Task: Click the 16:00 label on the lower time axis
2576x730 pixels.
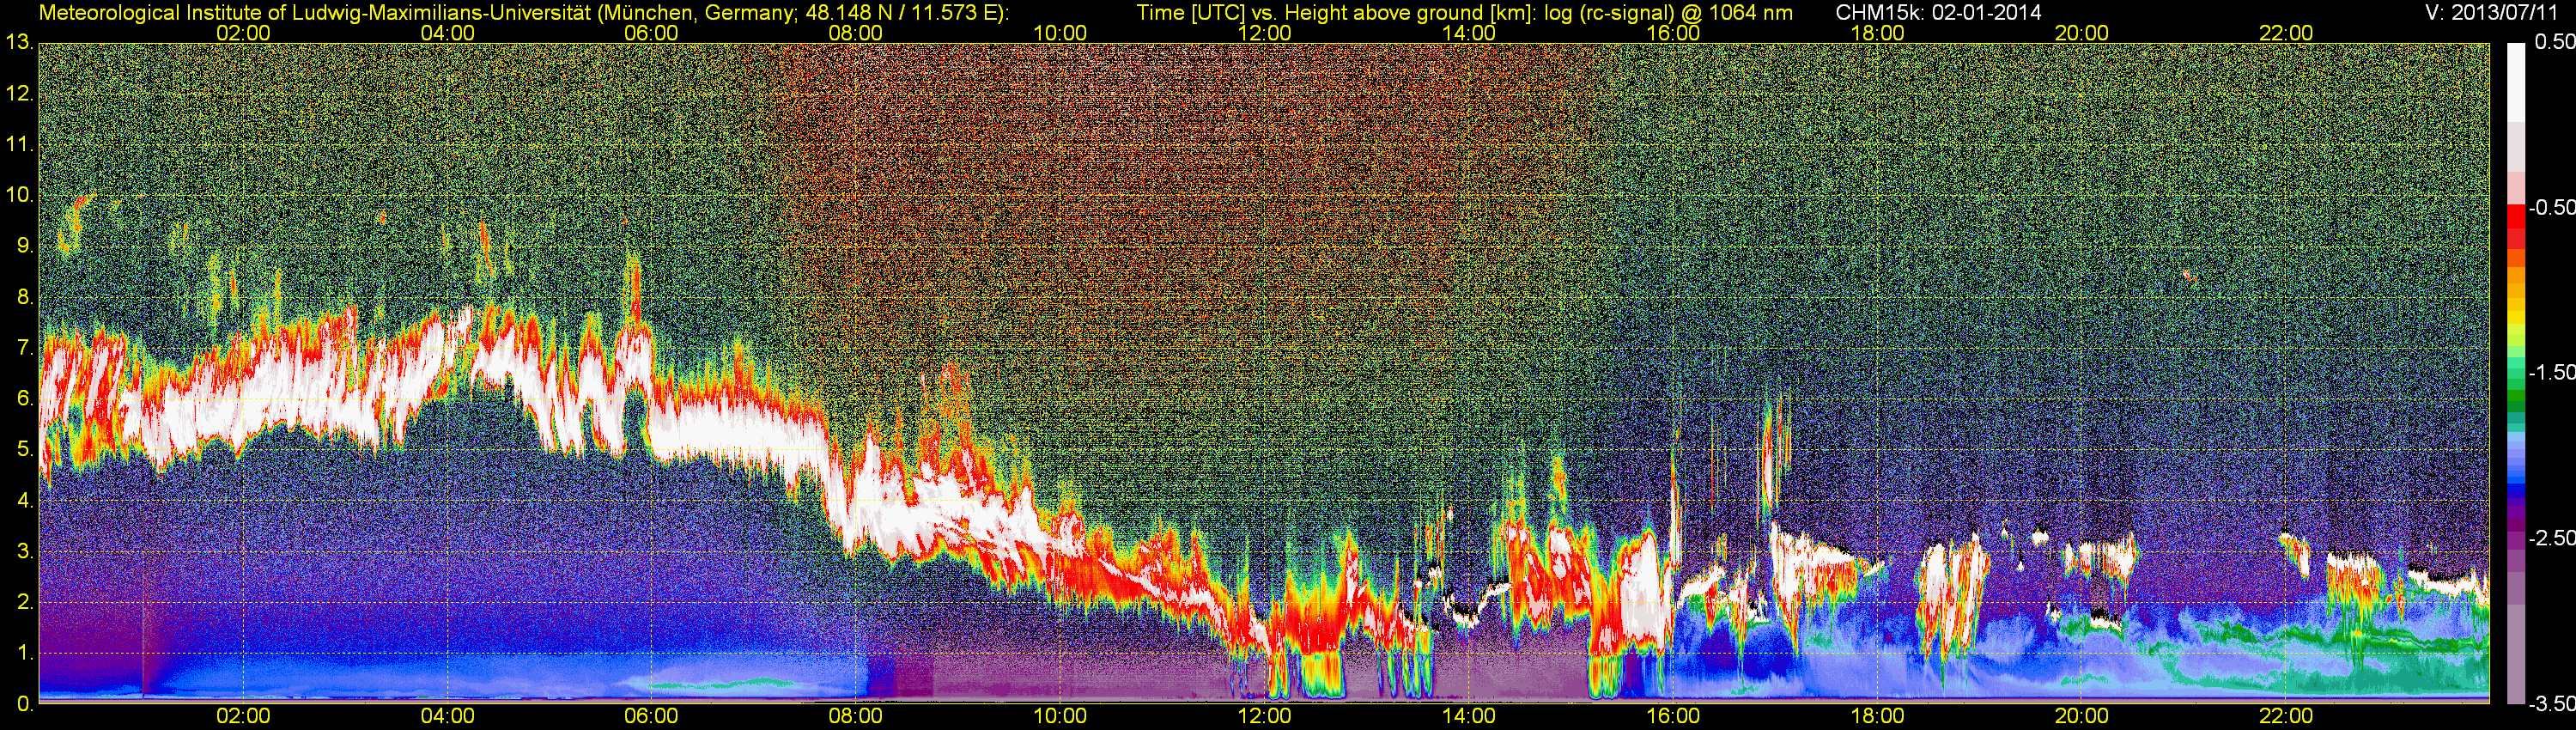Action: (x=1673, y=717)
